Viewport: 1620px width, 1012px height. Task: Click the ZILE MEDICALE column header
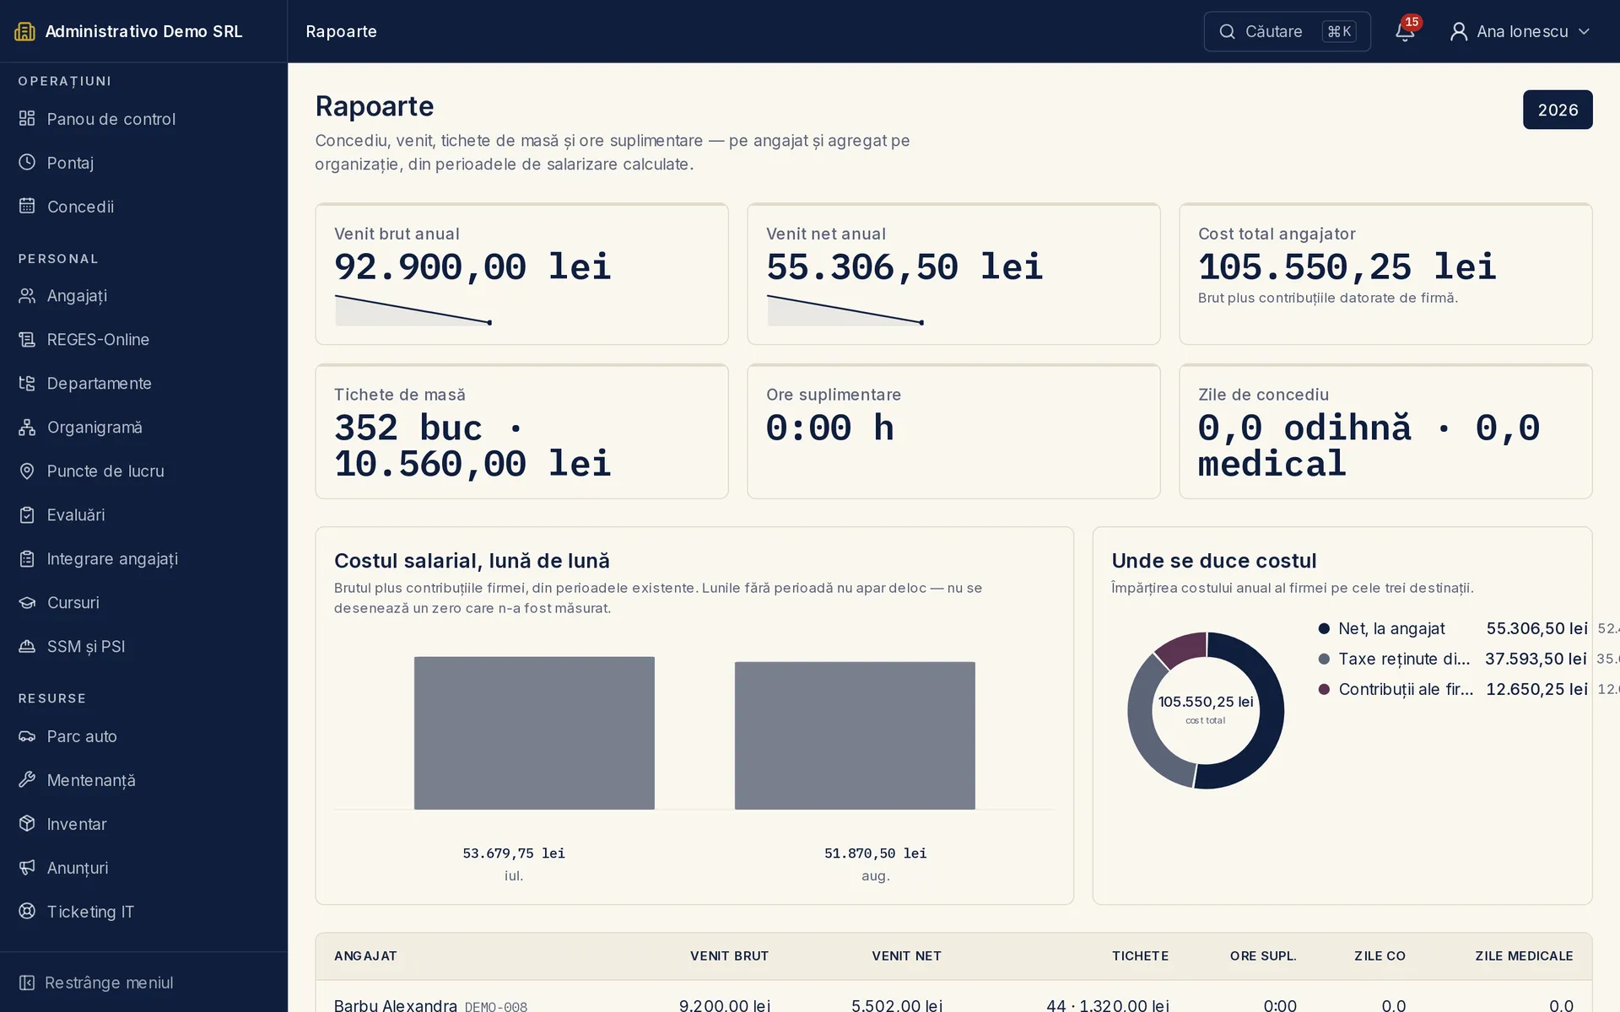[x=1524, y=955]
